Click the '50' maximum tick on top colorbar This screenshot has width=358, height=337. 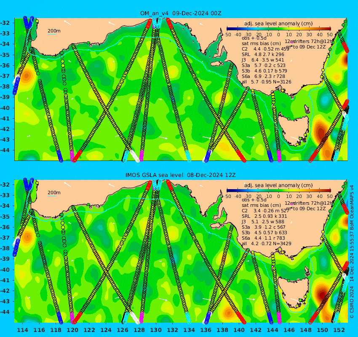coord(329,35)
